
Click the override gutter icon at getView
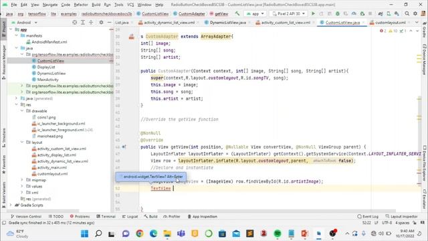pos(124,147)
